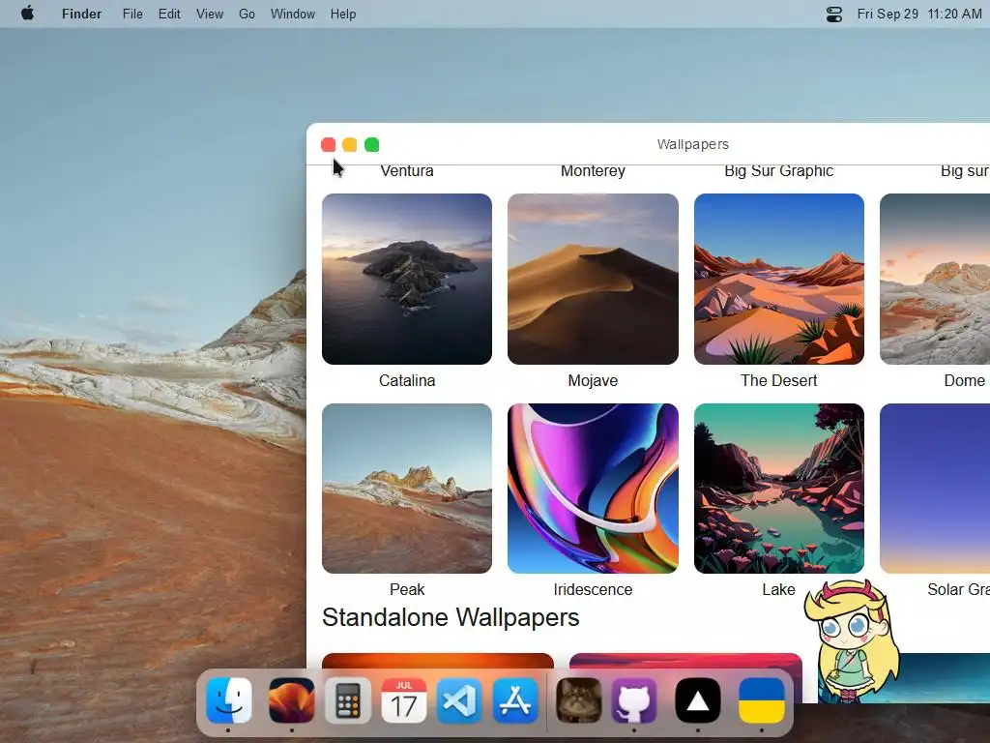Open Finder from the dock
Screen dimensions: 990x743
click(228, 700)
